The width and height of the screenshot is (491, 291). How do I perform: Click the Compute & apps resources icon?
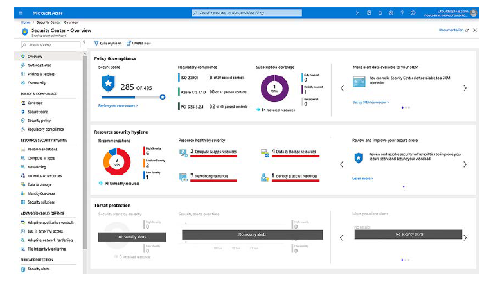coord(183,153)
